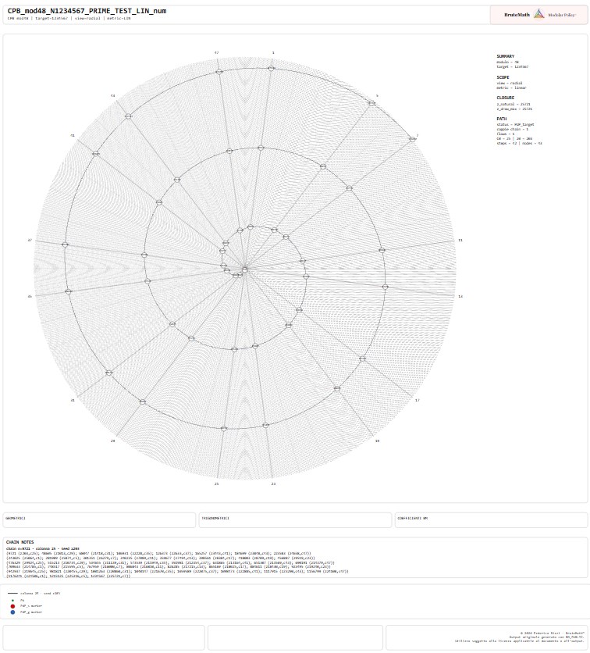Click the SUMMARY heading
This screenshot has height=653, width=590.
[505, 56]
